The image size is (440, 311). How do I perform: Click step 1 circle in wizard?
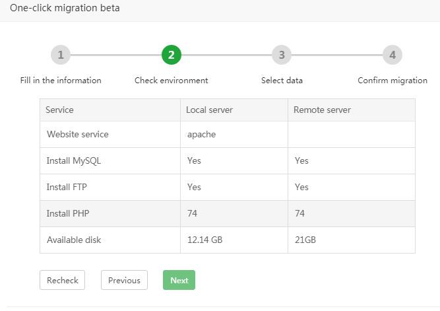click(61, 55)
